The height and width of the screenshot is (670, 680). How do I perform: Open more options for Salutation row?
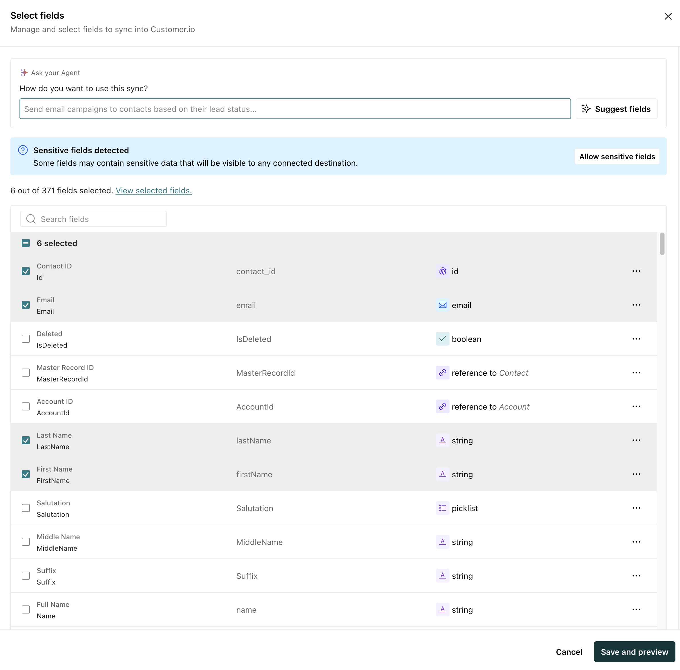click(x=636, y=508)
